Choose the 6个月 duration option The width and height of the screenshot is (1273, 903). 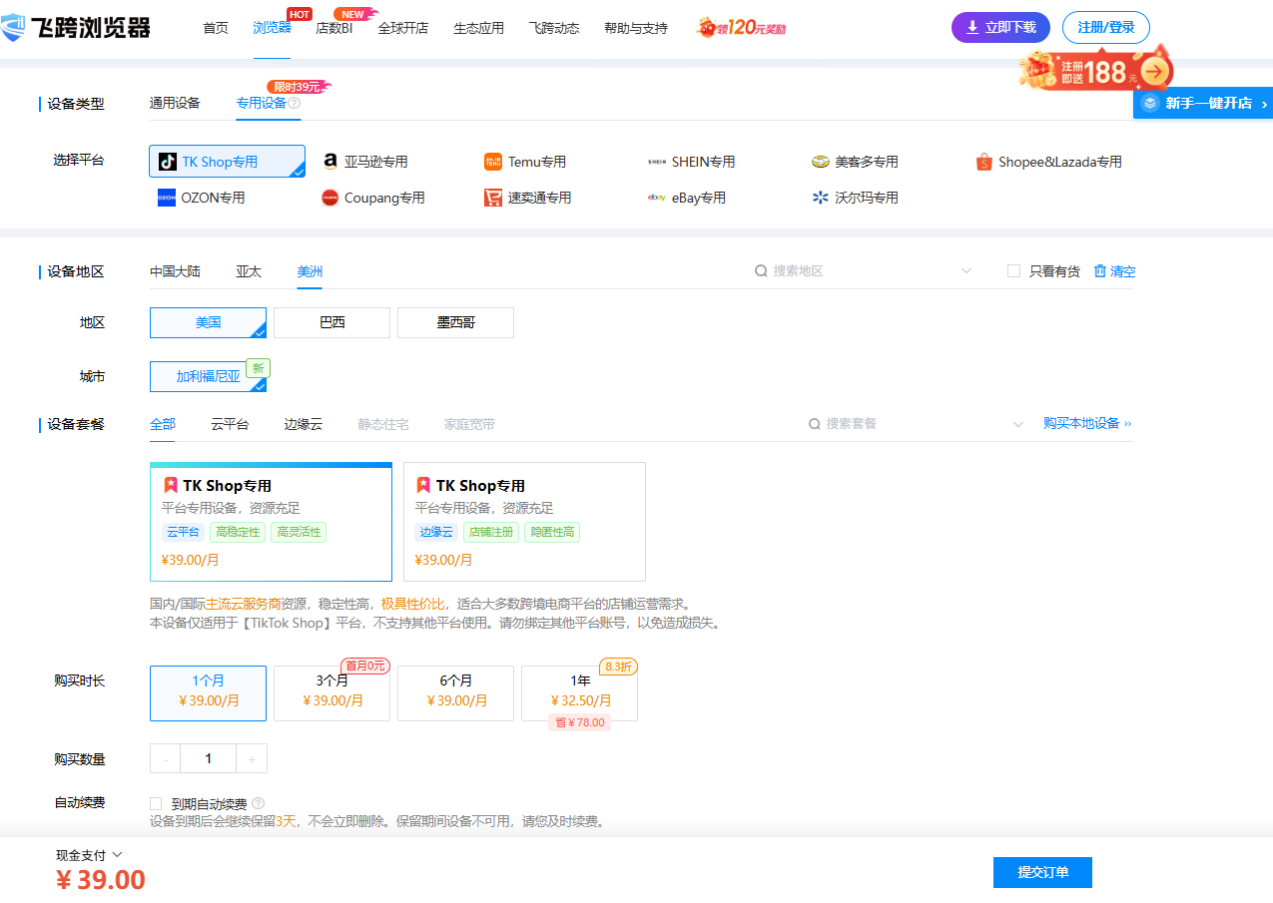(455, 692)
